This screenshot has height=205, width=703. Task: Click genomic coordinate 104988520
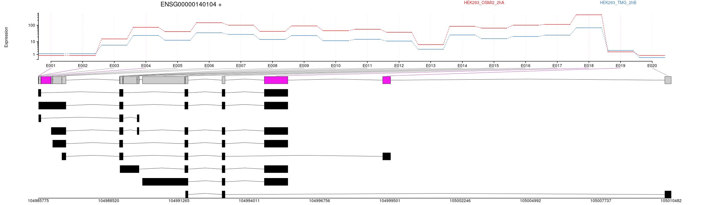point(109,201)
